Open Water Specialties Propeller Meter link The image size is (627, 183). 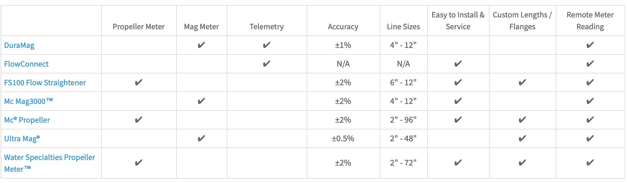[x=49, y=157]
